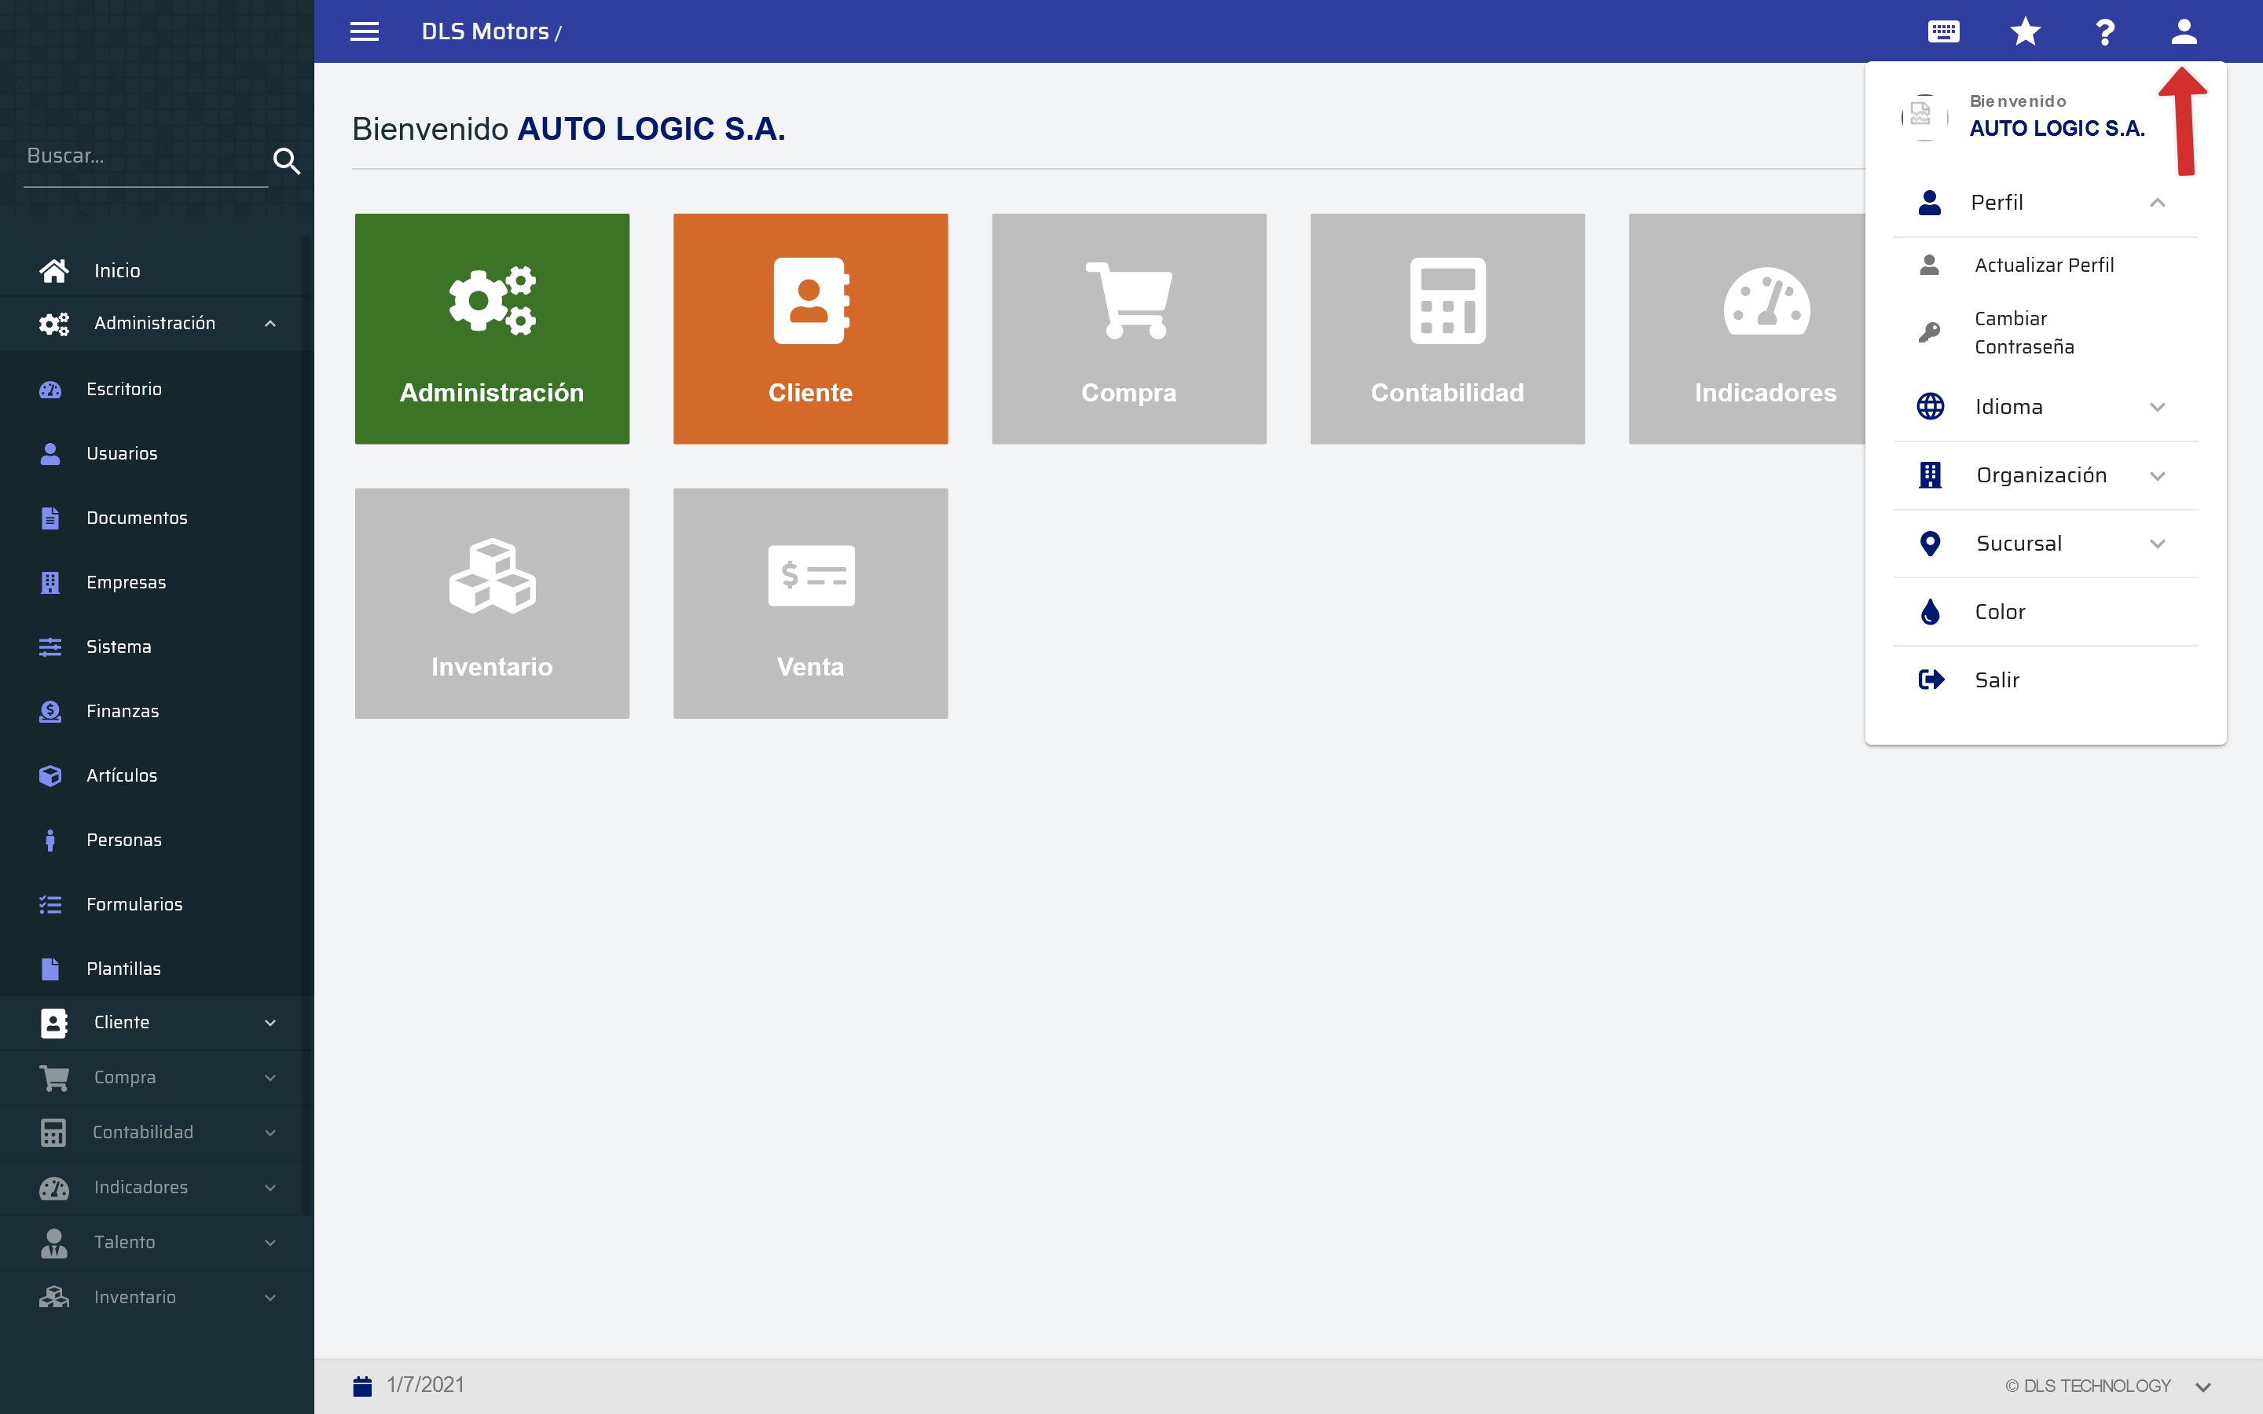The width and height of the screenshot is (2263, 1414).
Task: Open the Venta module tile
Action: [810, 603]
